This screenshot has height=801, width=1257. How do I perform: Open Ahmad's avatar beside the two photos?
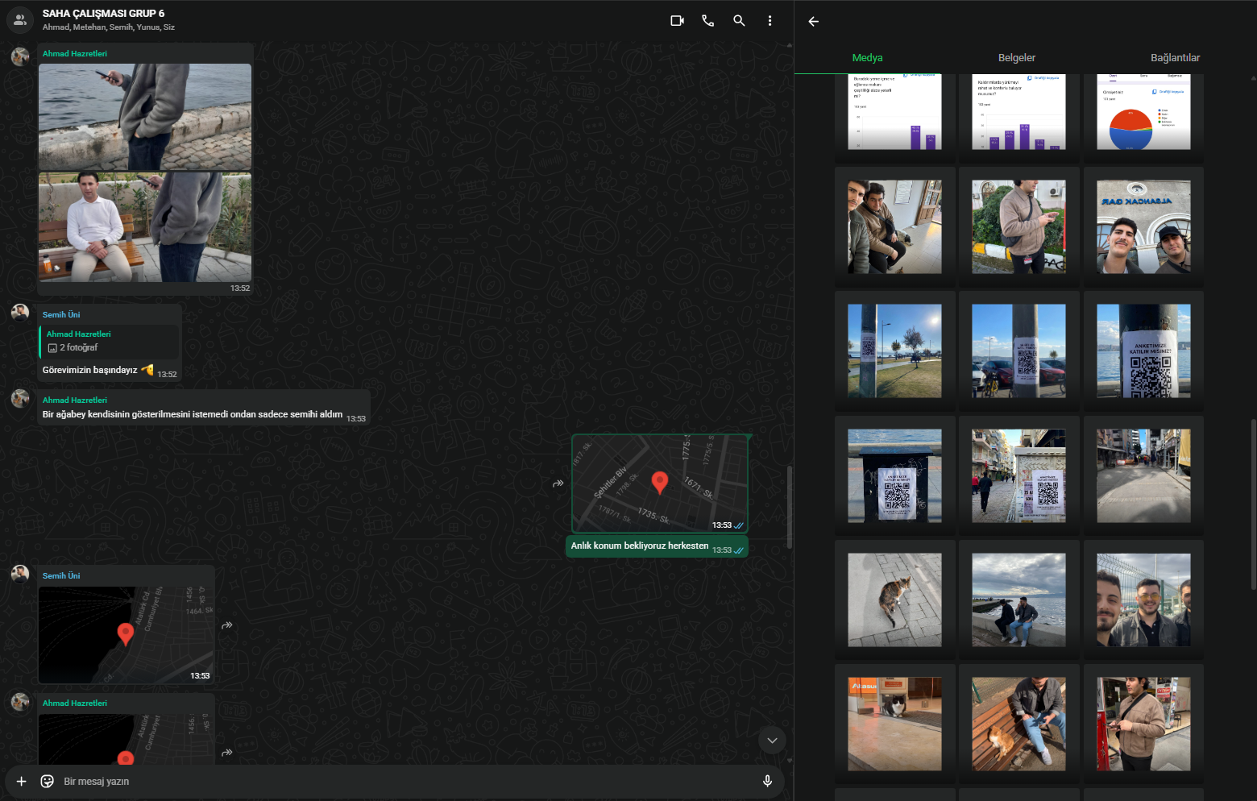[x=20, y=56]
